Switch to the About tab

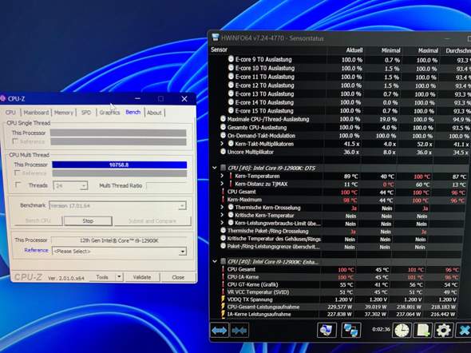point(154,113)
